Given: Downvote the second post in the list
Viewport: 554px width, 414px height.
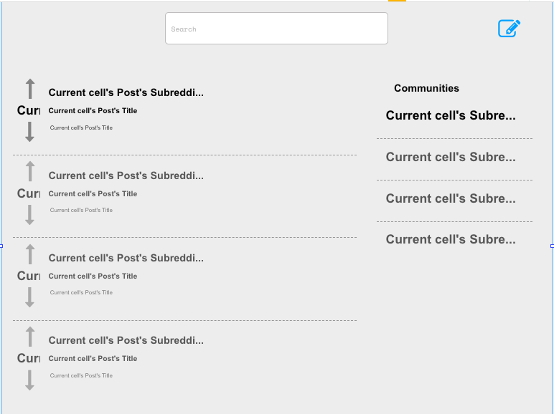Looking at the screenshot, I should [29, 215].
